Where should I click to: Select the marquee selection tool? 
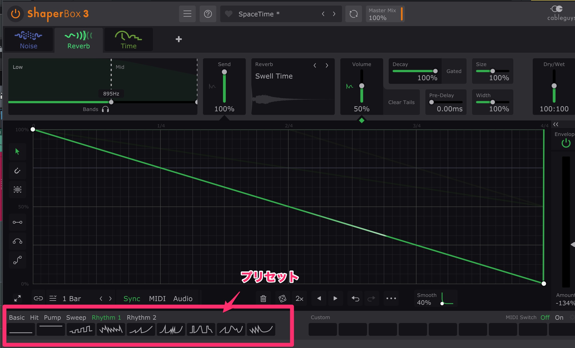[x=17, y=190]
